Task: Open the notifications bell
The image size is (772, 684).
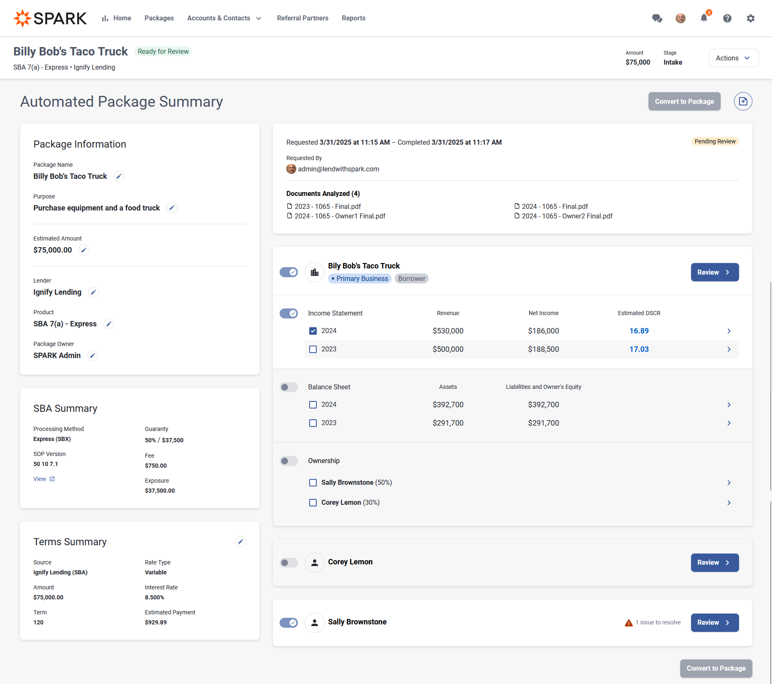Action: (704, 18)
